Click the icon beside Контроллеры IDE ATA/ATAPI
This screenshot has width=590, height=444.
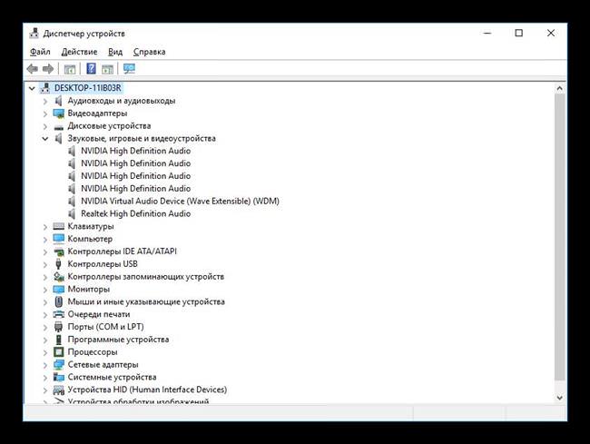pos(59,252)
